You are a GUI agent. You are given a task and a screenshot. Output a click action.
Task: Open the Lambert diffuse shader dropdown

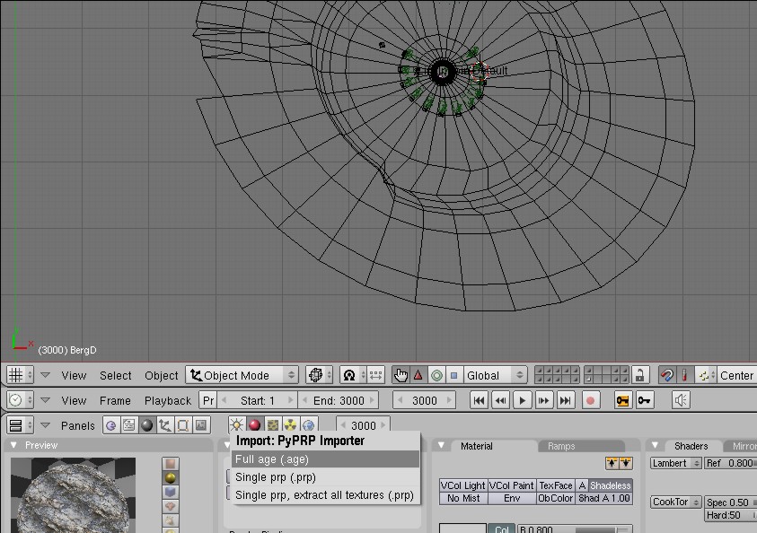click(676, 463)
